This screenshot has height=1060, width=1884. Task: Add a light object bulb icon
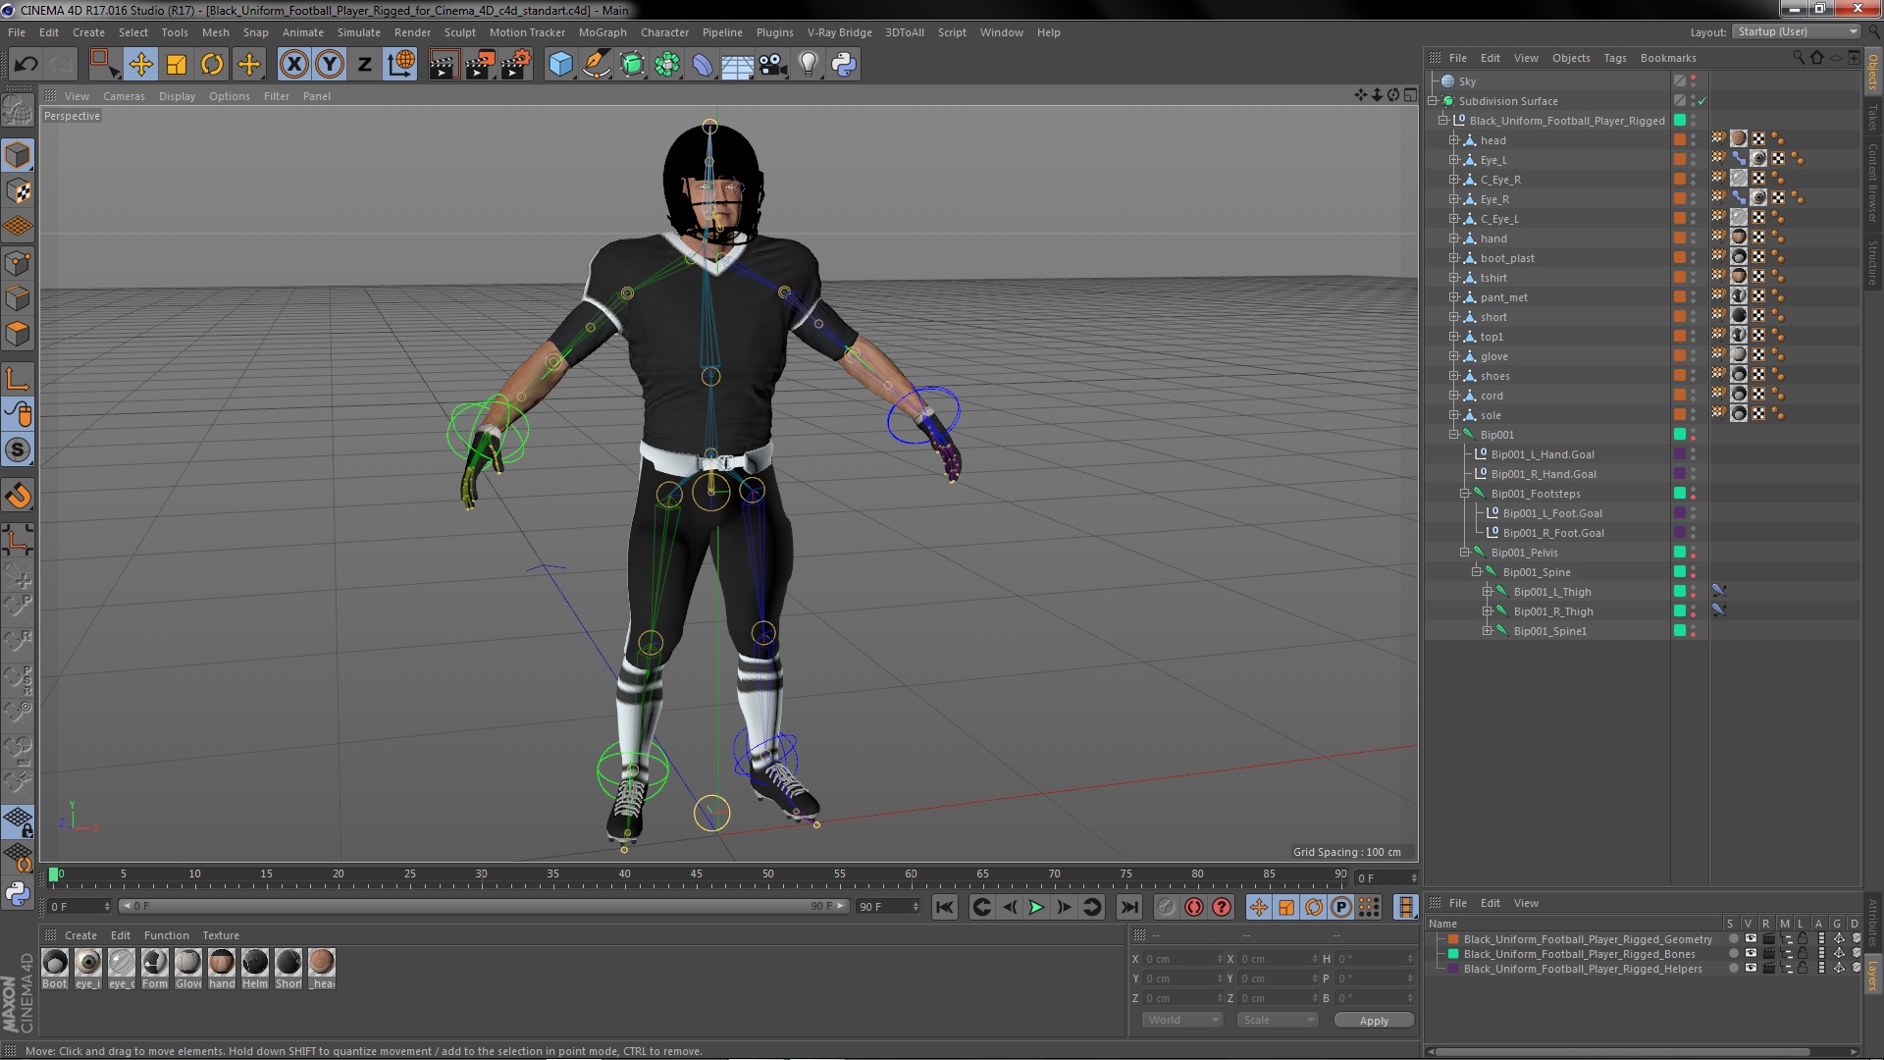point(809,65)
